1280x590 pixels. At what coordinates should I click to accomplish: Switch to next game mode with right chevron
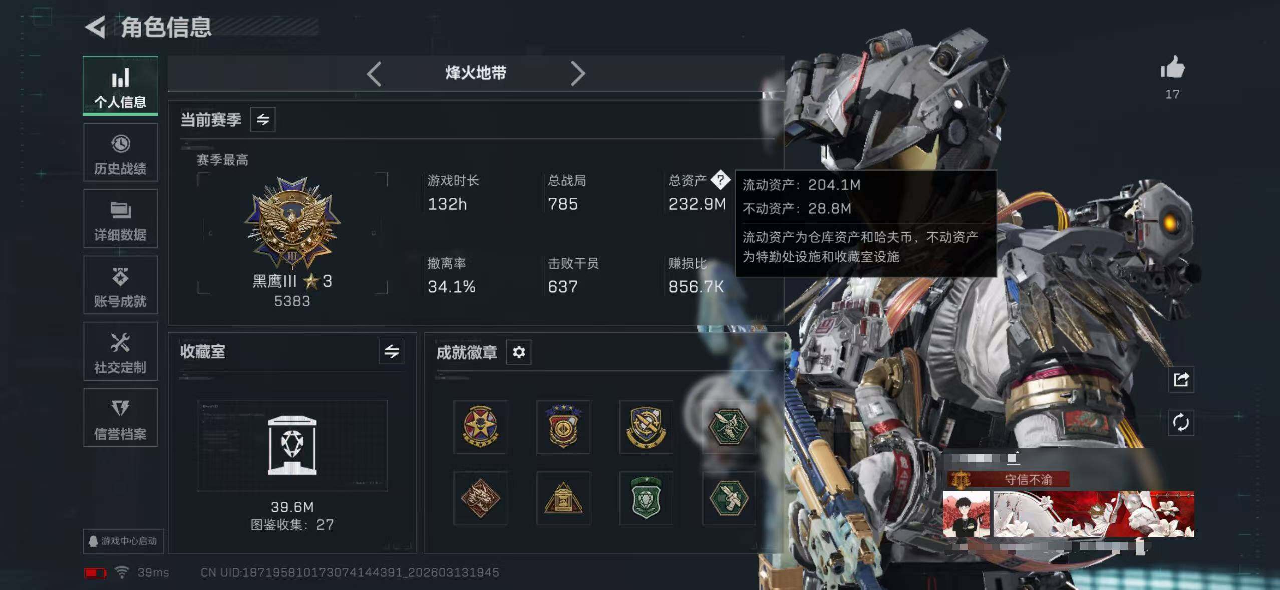(x=578, y=74)
